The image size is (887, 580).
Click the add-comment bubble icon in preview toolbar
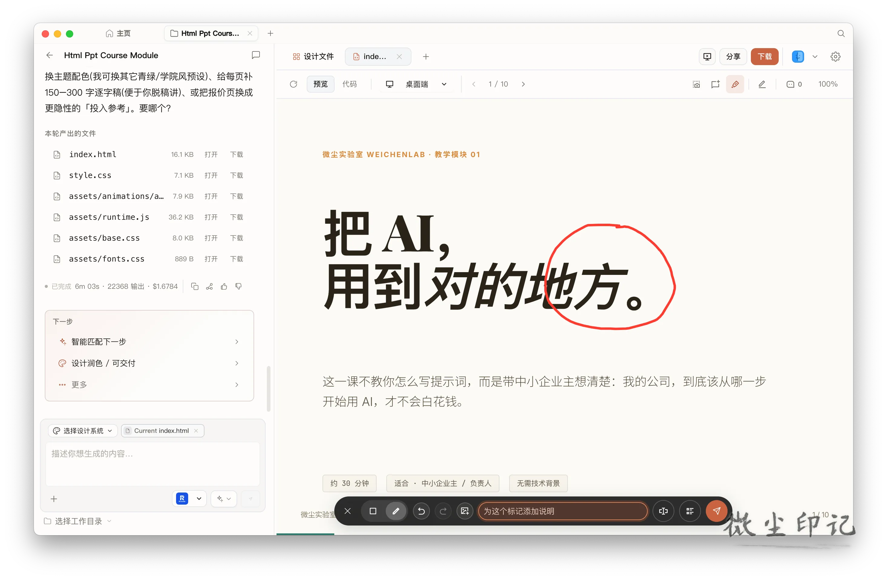coord(715,84)
